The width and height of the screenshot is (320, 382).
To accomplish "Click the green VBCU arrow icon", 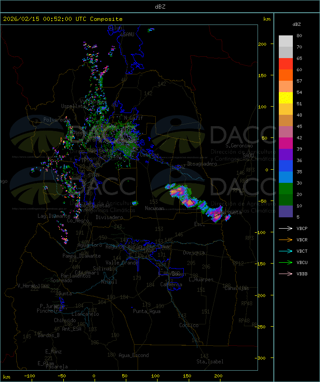I will click(x=286, y=262).
